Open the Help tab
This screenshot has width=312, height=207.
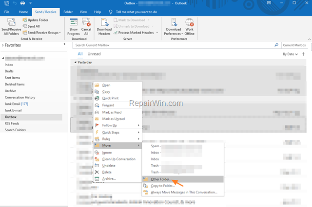97,12
